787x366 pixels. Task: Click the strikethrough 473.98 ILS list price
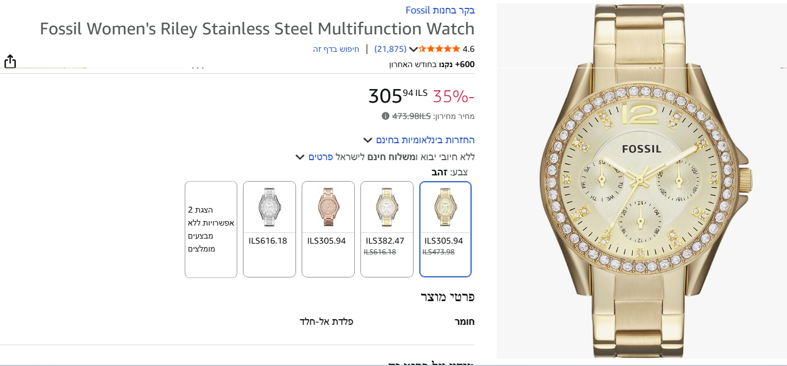(411, 116)
